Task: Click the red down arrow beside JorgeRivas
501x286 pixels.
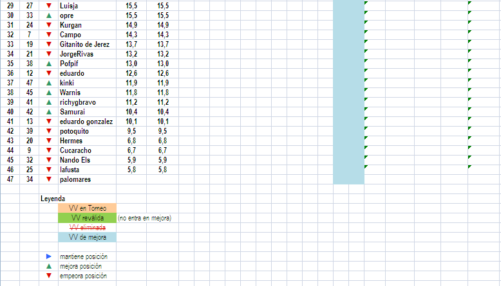Action: [x=49, y=54]
